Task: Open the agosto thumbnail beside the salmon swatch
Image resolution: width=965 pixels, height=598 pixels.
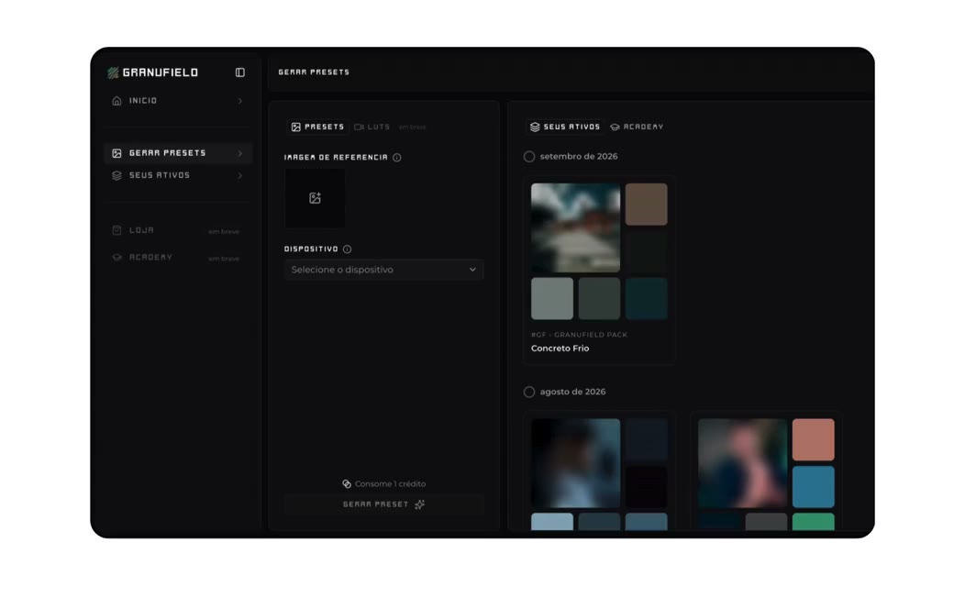Action: [x=743, y=463]
